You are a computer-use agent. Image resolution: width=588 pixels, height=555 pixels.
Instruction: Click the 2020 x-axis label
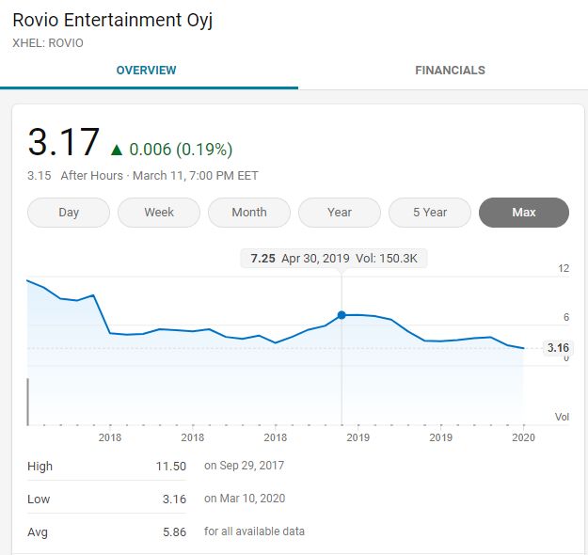(523, 437)
